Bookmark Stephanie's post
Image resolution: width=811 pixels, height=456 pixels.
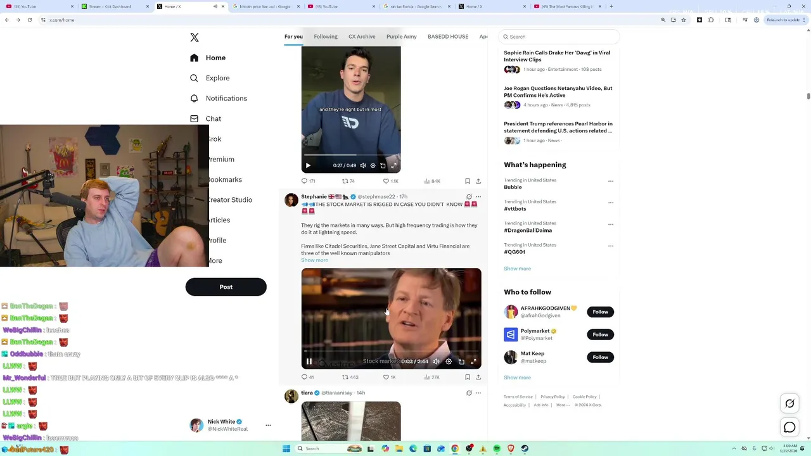pyautogui.click(x=468, y=377)
